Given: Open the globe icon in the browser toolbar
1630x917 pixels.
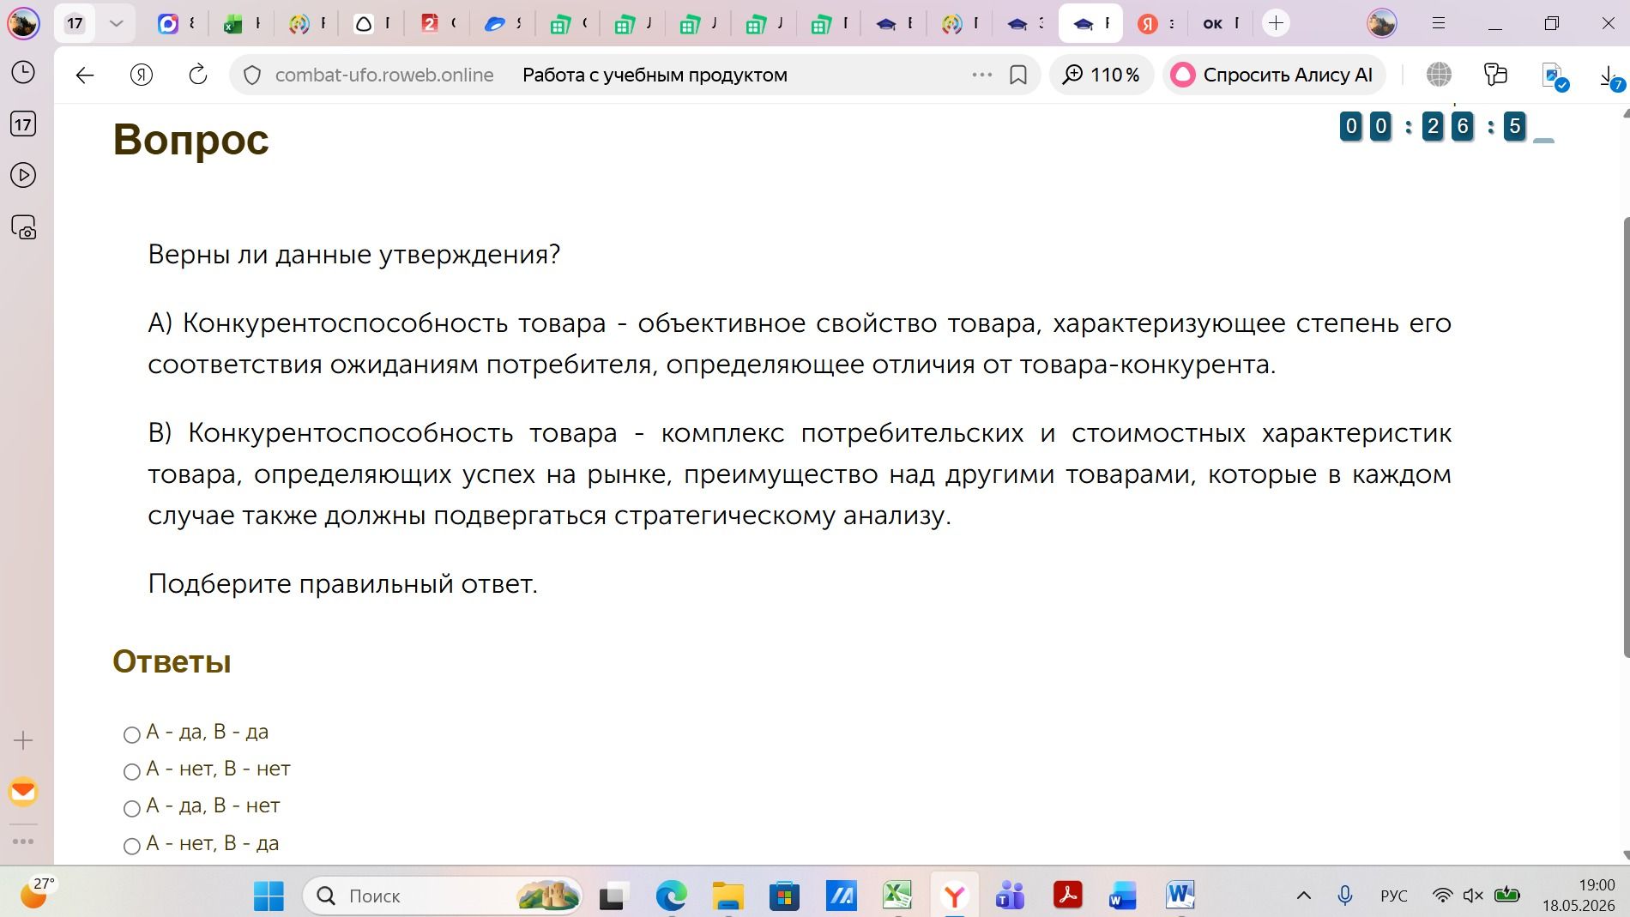Looking at the screenshot, I should [1439, 75].
